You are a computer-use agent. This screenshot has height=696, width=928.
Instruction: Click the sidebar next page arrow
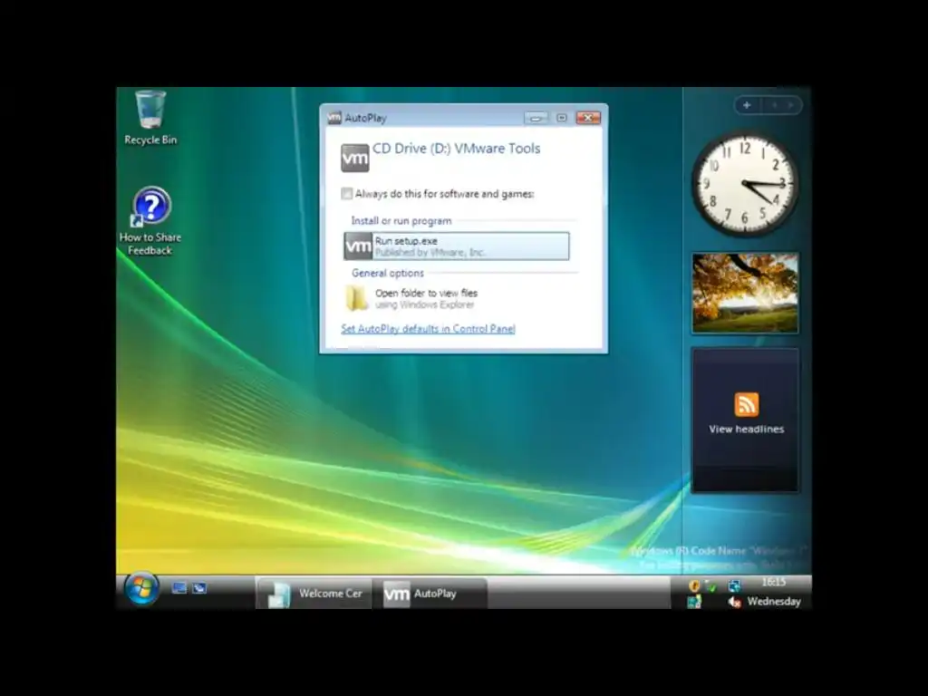pos(790,105)
